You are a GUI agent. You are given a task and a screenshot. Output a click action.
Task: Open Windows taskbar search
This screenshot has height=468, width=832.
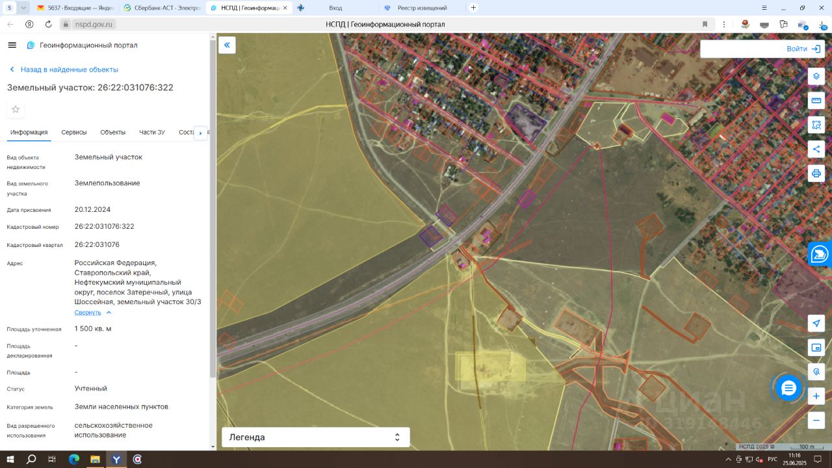pos(31,460)
